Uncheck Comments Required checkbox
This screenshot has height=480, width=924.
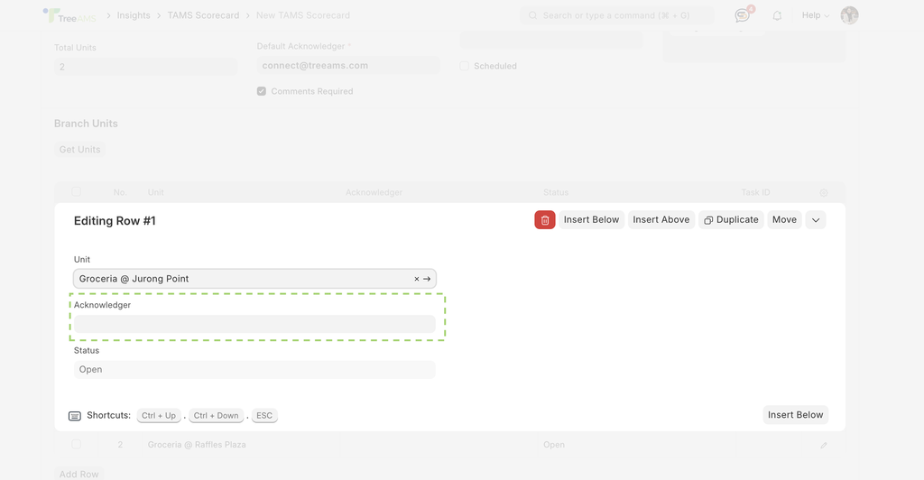[262, 91]
